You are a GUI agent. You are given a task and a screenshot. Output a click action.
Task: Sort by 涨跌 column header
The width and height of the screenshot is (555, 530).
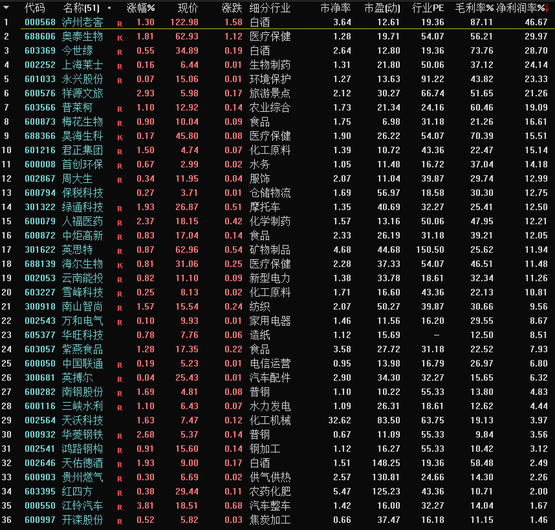[232, 8]
